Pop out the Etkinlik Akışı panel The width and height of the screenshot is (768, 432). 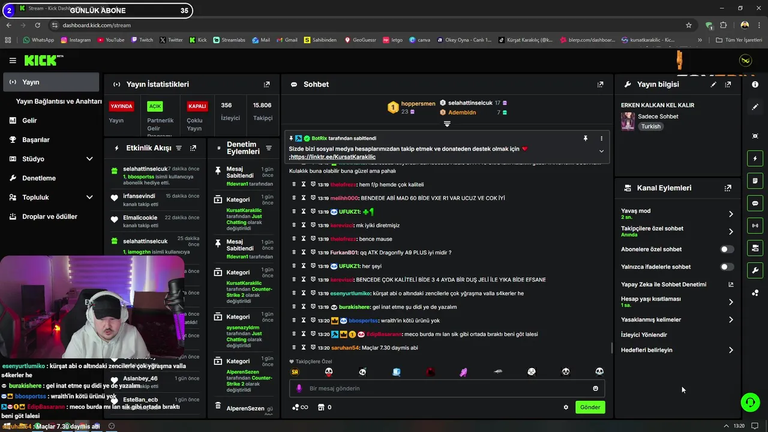coord(193,148)
